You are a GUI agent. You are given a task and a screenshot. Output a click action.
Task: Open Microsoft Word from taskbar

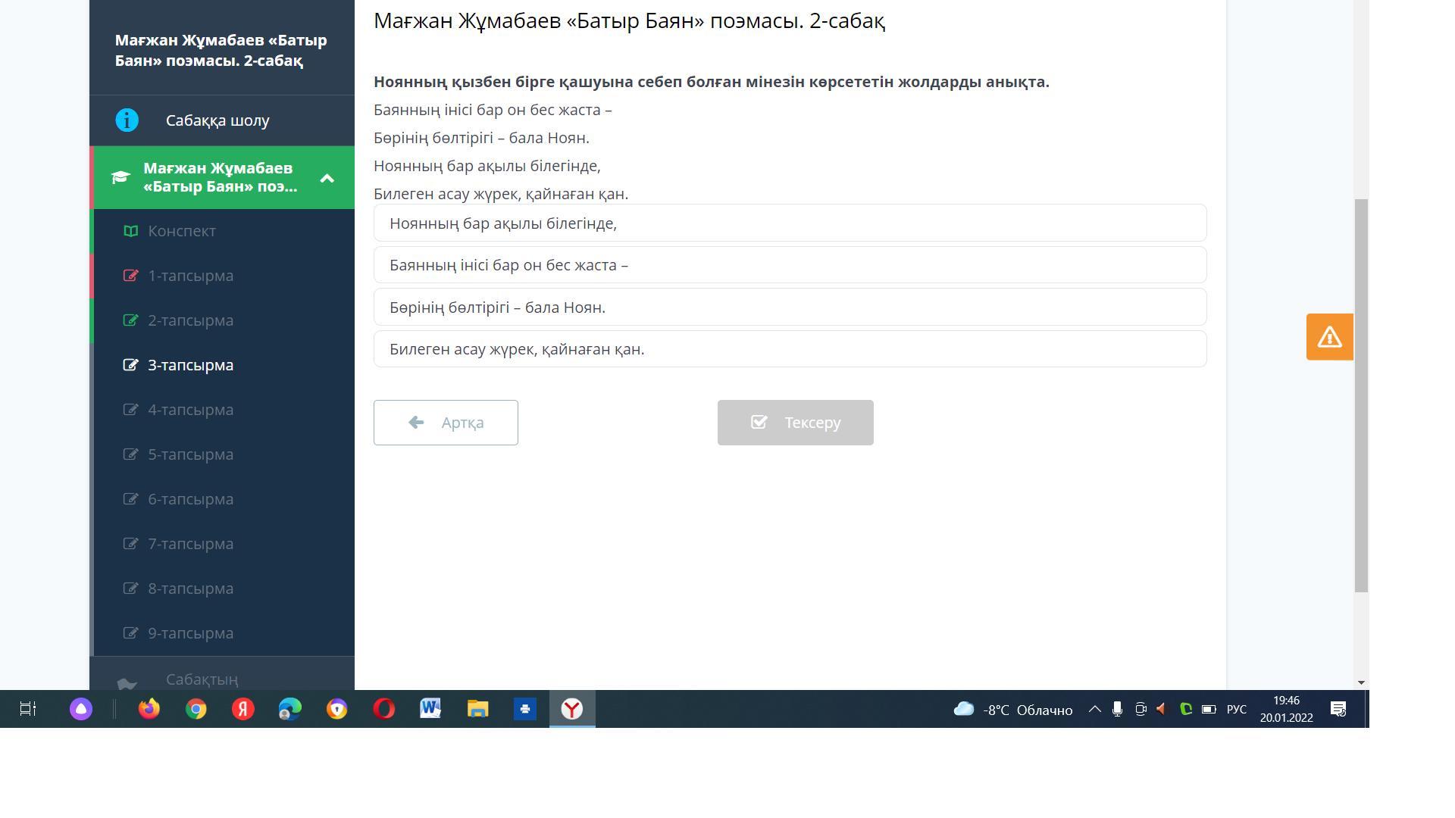coord(430,709)
